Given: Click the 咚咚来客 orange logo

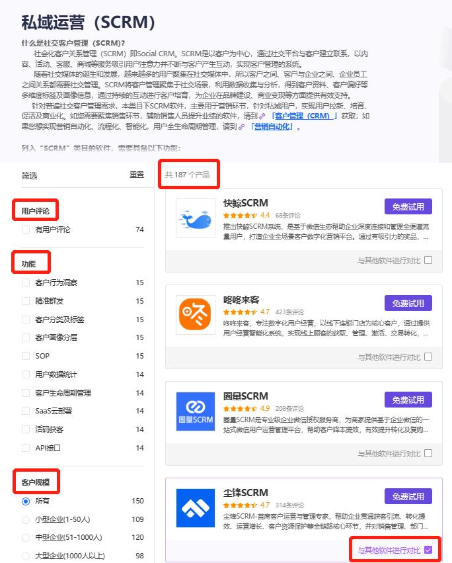Looking at the screenshot, I should (x=196, y=314).
